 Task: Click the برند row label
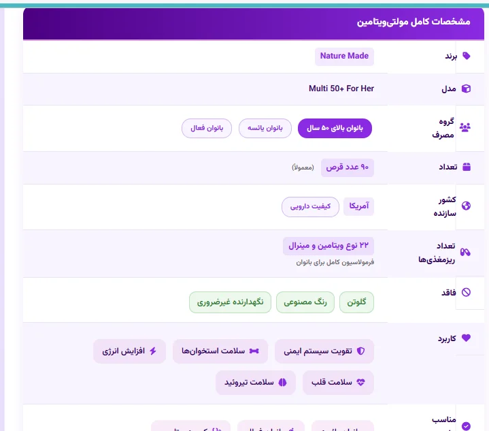coord(451,57)
